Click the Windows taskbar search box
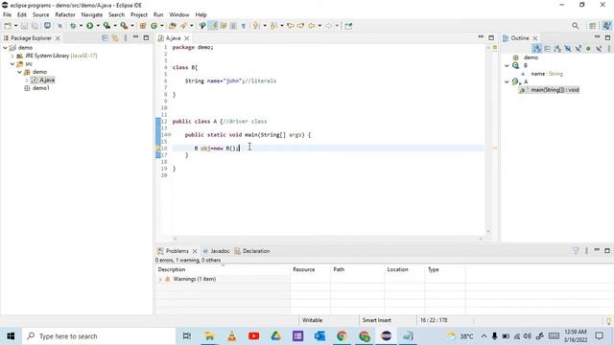Viewport: 614px width, 345px height. (99, 336)
